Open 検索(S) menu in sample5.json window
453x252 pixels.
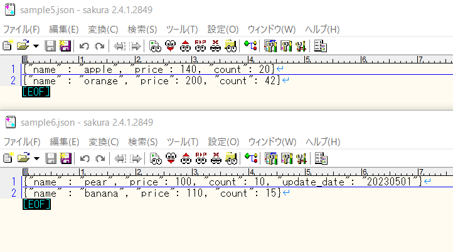pos(142,29)
